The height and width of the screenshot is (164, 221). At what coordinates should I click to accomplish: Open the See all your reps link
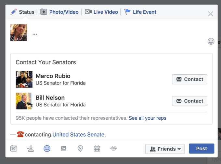pos(148,118)
